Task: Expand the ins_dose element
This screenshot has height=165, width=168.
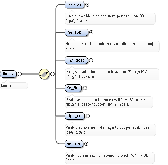Action: [x=91, y=60]
